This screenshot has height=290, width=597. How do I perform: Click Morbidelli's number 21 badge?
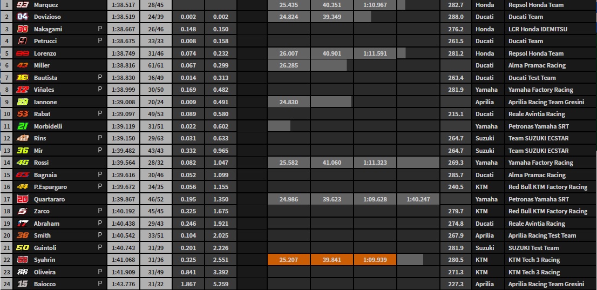pyautogui.click(x=23, y=126)
